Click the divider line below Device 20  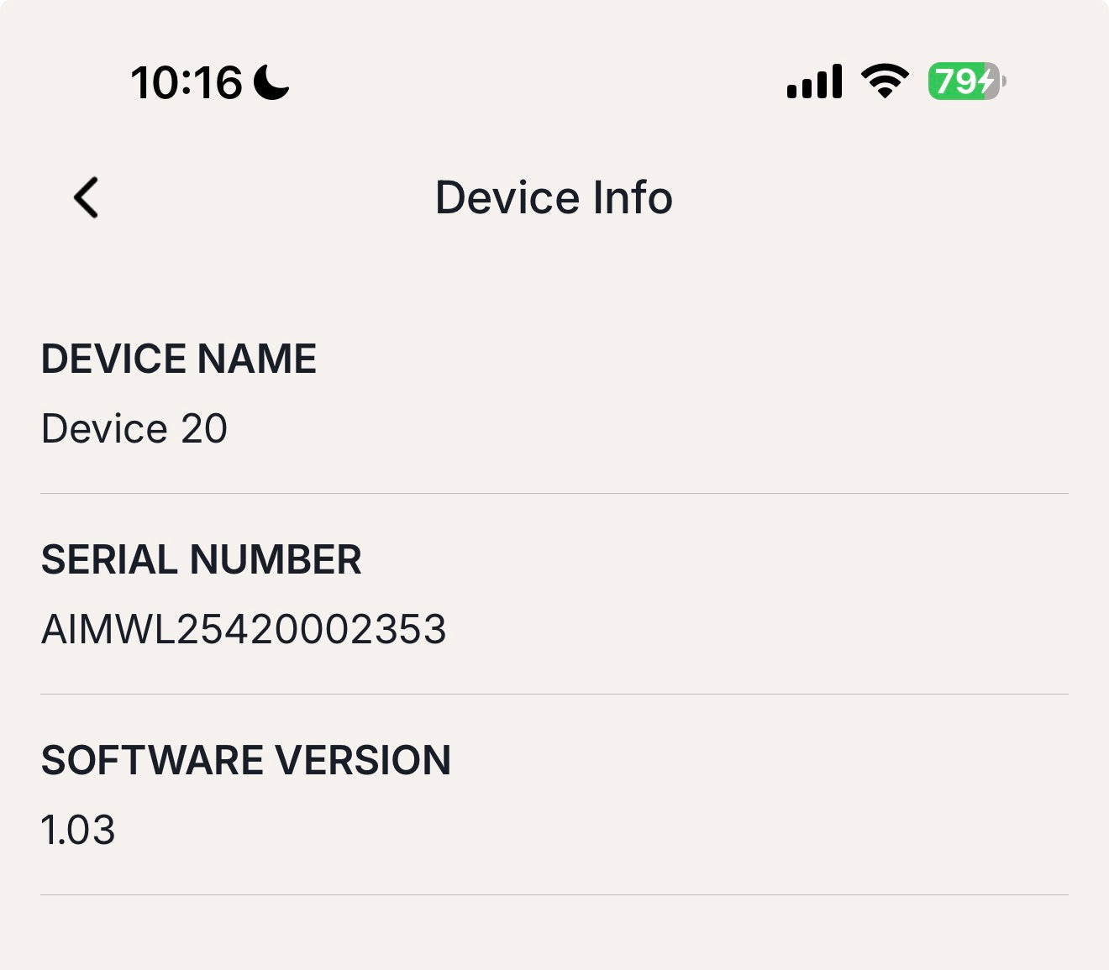coord(554,494)
